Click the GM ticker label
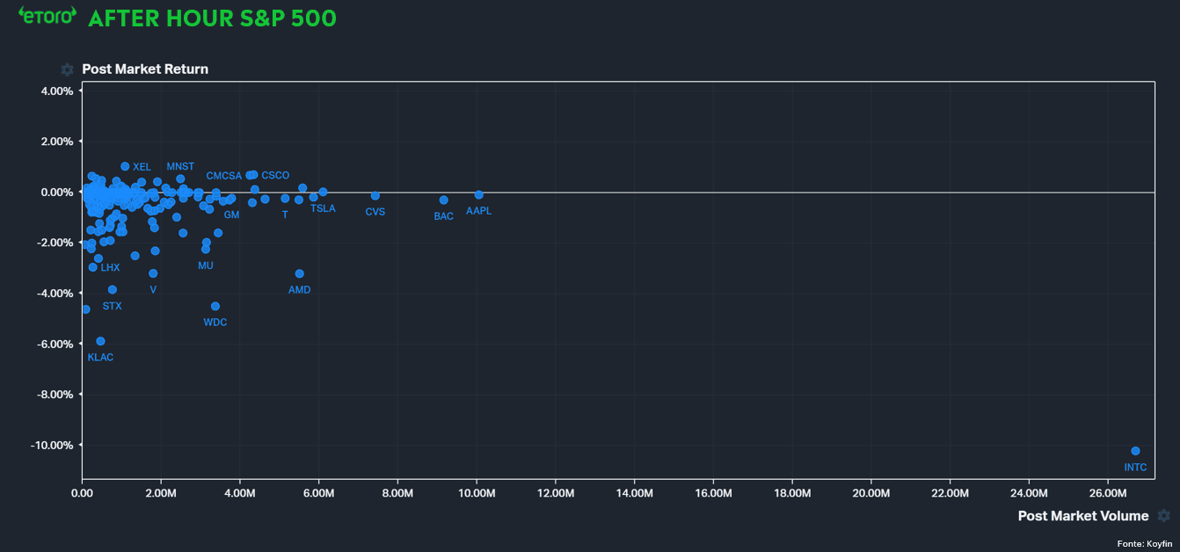This screenshot has height=552, width=1180. (231, 215)
